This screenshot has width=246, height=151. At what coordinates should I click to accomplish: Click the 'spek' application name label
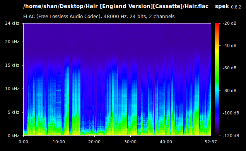(222, 7)
